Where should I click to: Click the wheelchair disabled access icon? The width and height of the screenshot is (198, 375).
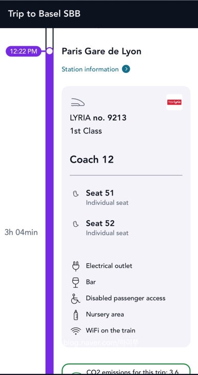(75, 299)
